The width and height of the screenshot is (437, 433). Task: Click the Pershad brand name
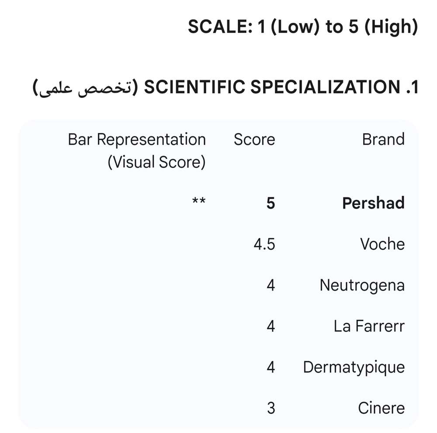coord(373,203)
